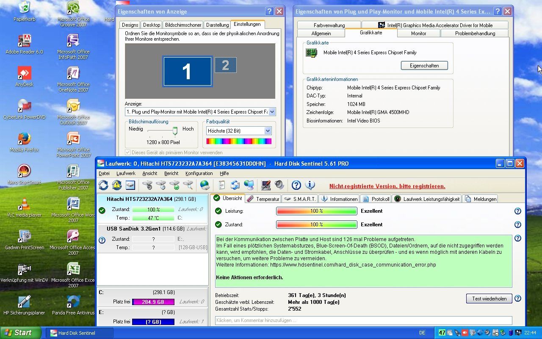Viewport: 542px width, 339px height.
Task: Select the Nero StartSmart desktop icon
Action: (24, 175)
